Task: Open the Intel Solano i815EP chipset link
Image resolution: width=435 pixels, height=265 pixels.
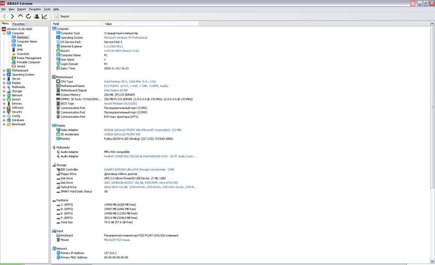Action: [116, 90]
